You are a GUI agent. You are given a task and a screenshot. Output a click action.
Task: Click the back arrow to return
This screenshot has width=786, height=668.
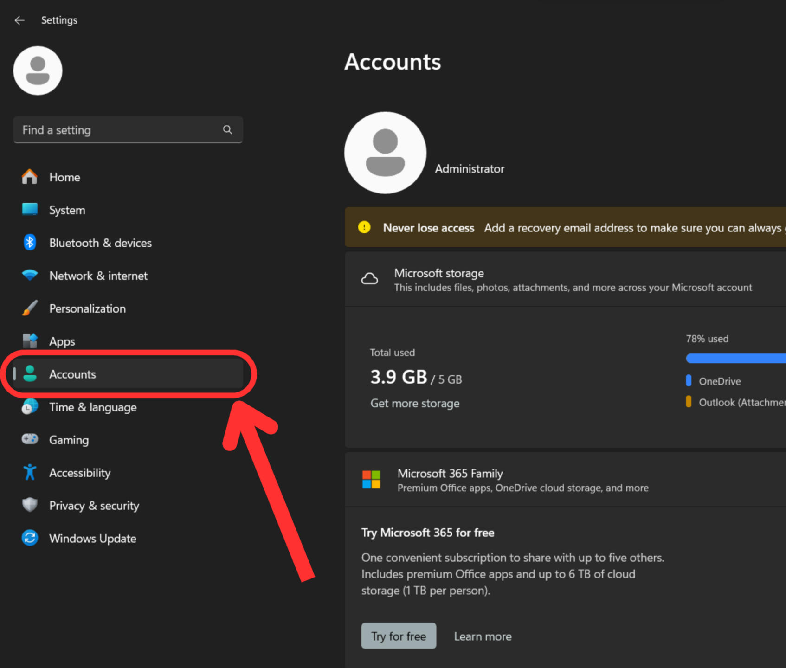click(x=19, y=20)
